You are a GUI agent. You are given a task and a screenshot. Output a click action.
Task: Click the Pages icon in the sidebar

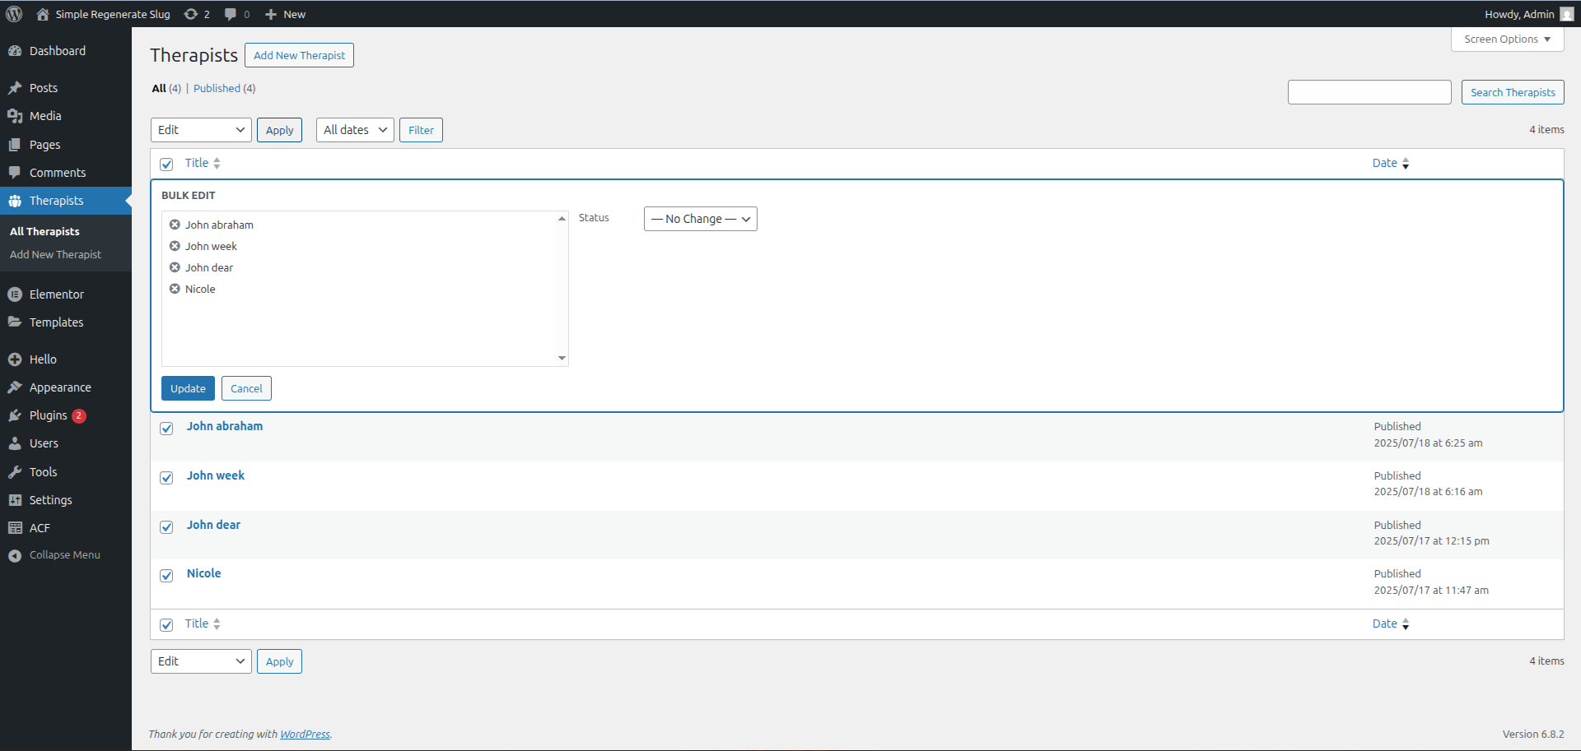tap(15, 145)
